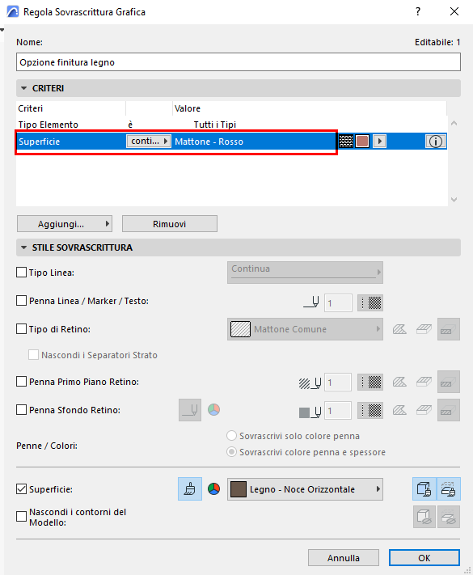Enable the Tipo di Retino checkbox
The width and height of the screenshot is (473, 575).
(x=21, y=329)
